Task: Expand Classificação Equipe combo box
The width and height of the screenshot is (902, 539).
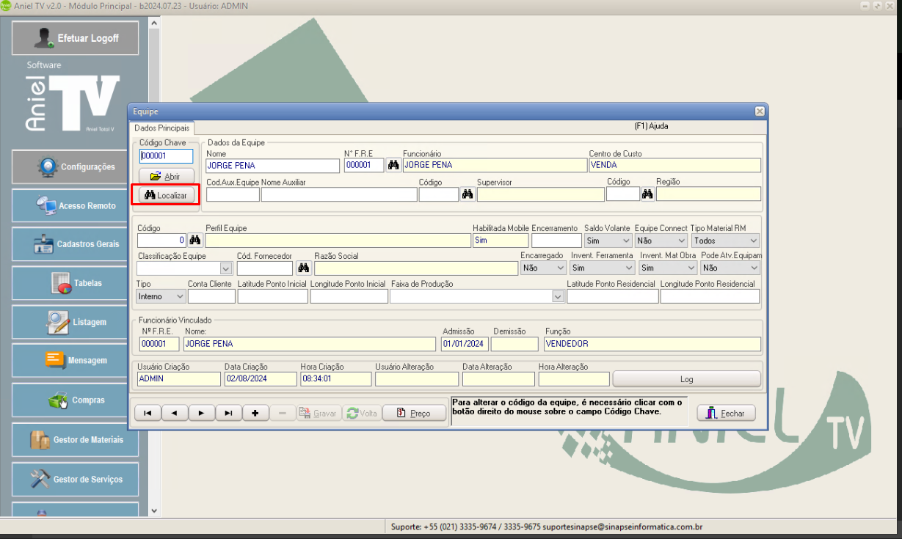Action: (225, 268)
